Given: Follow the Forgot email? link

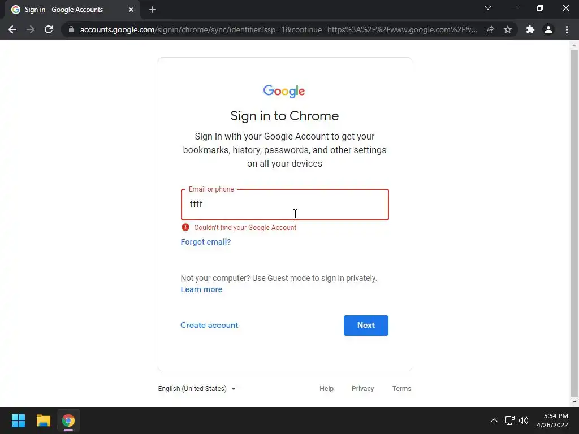Looking at the screenshot, I should [x=206, y=242].
